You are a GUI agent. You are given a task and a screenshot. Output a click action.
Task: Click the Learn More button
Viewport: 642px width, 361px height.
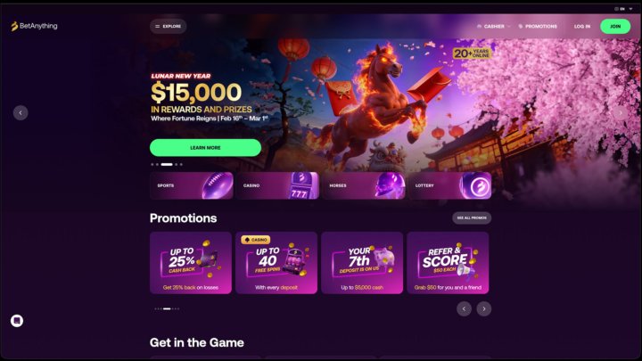click(x=205, y=147)
